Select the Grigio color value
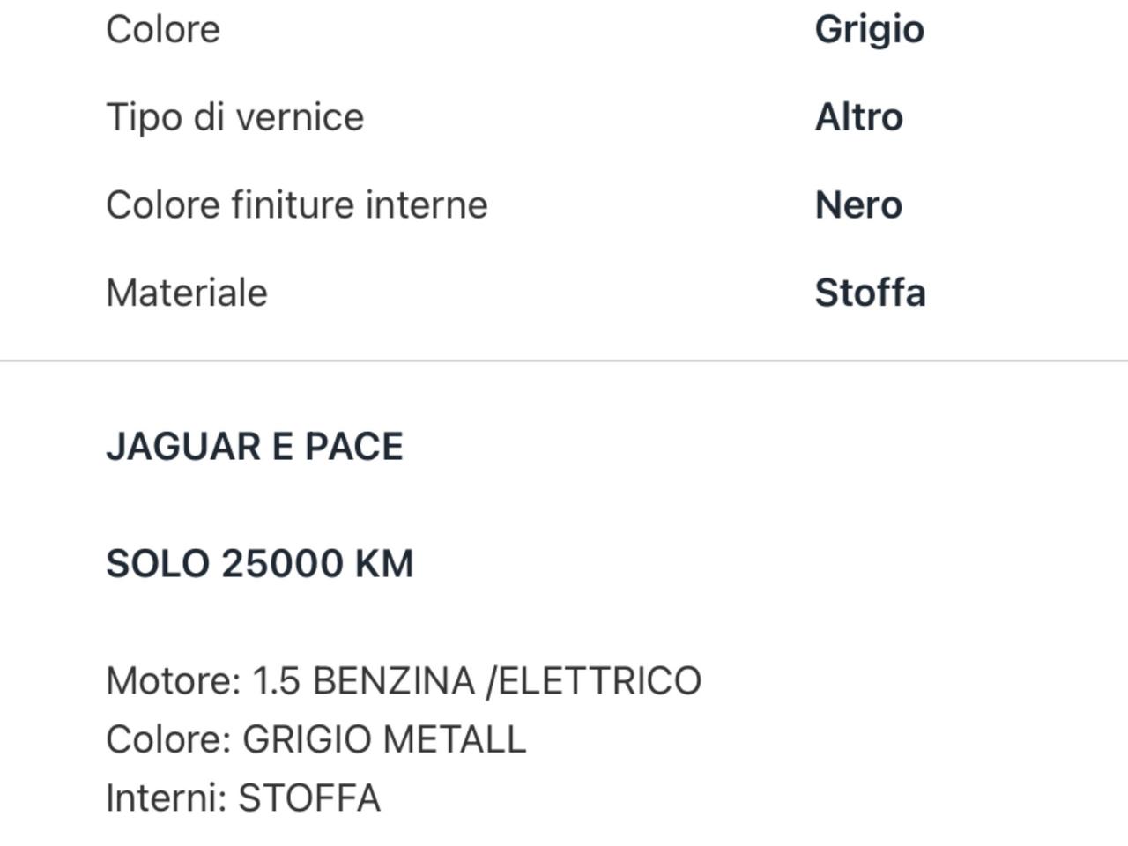 [869, 29]
